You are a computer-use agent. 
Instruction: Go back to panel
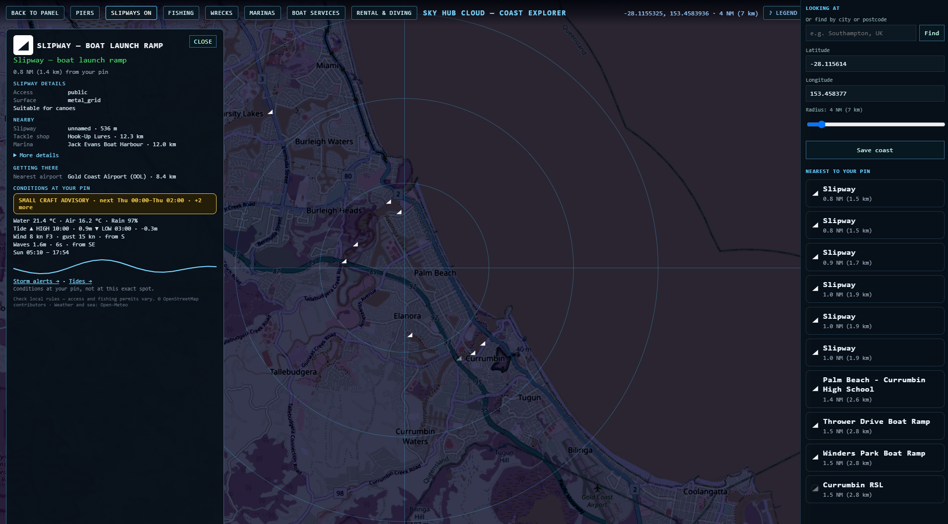pyautogui.click(x=35, y=13)
